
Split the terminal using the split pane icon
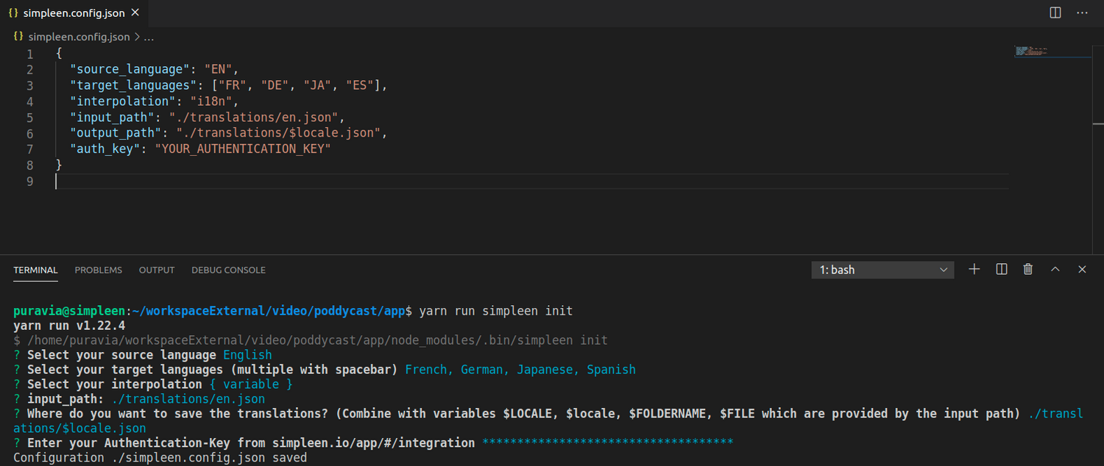[1001, 269]
